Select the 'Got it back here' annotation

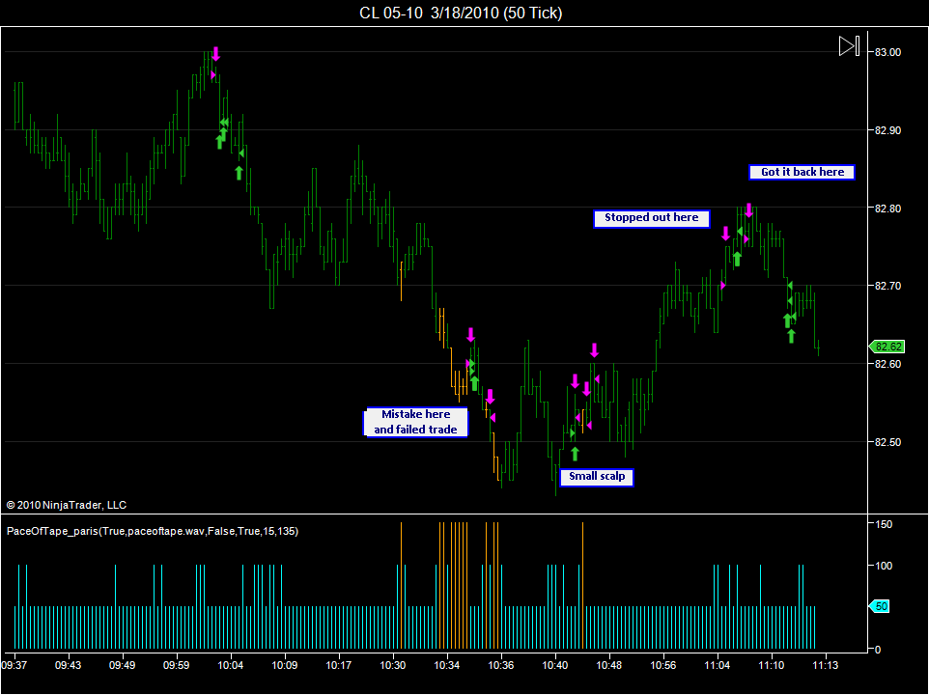click(802, 172)
